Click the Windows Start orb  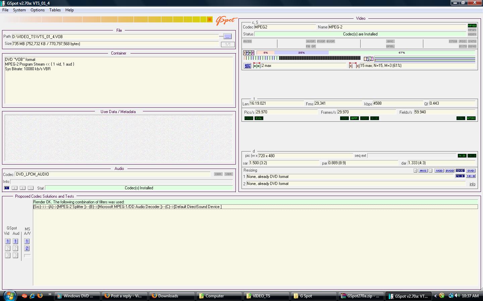coord(10,296)
